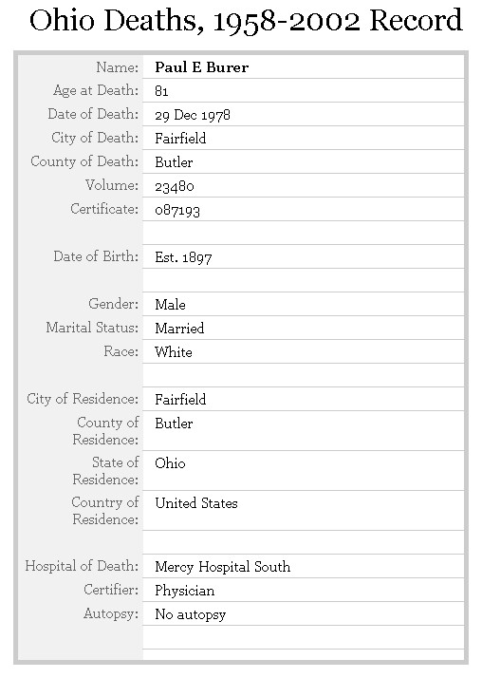Click Fairfield in City of Residence row

pos(180,400)
